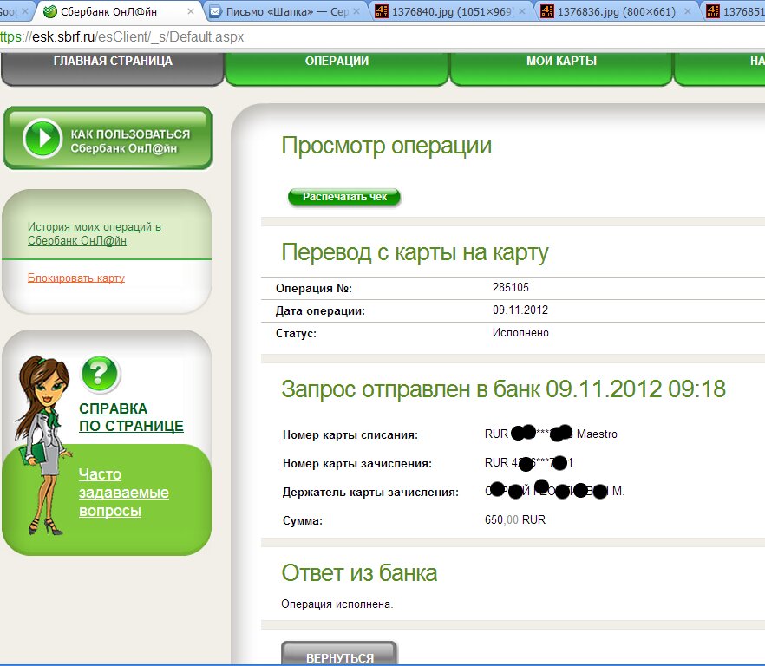
Task: Click heading 'Просмотр операции'
Action: pyautogui.click(x=387, y=146)
